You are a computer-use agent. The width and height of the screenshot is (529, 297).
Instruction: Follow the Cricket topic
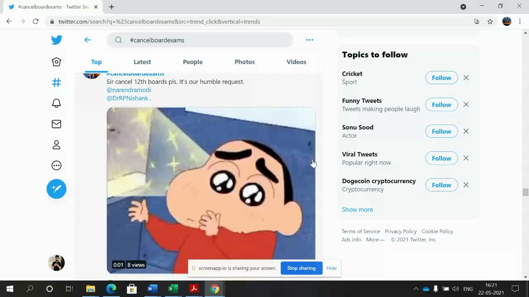441,78
